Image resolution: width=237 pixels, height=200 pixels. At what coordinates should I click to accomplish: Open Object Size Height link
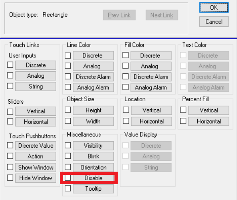pos(93,110)
